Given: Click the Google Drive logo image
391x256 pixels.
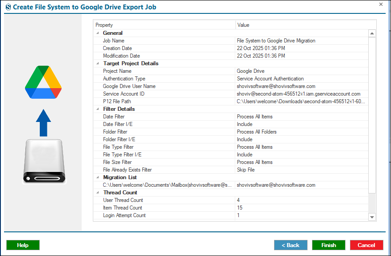Looking at the screenshot, I should (x=43, y=82).
